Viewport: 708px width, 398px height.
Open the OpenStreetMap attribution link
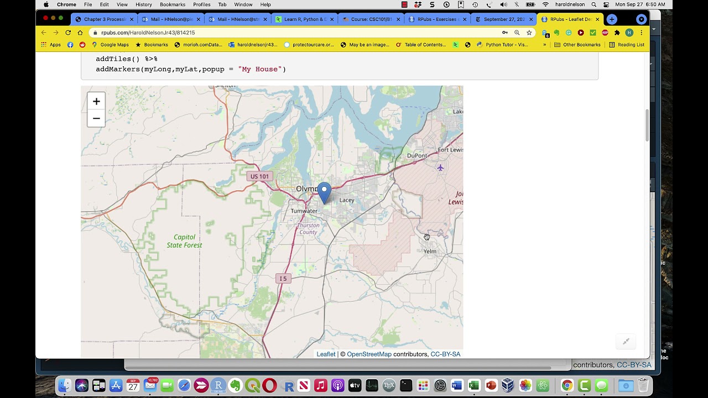coord(369,354)
